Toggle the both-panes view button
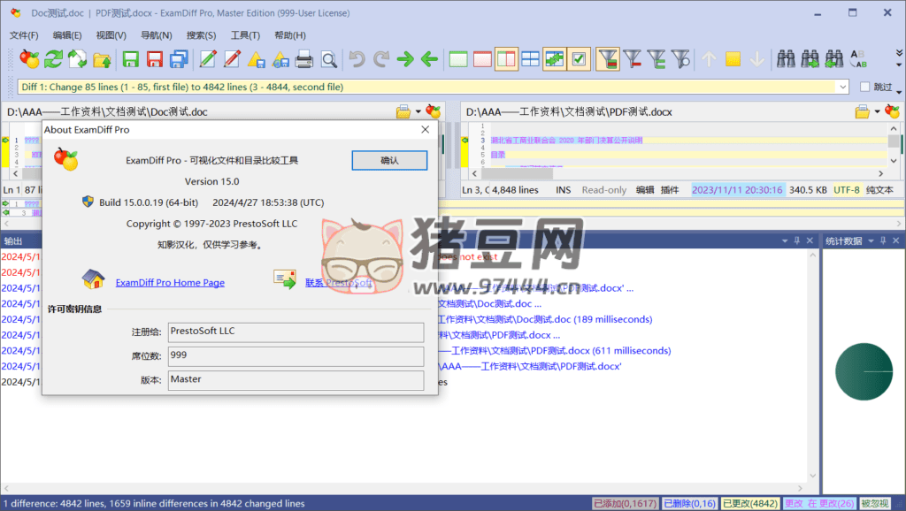The height and width of the screenshot is (511, 906). click(506, 59)
